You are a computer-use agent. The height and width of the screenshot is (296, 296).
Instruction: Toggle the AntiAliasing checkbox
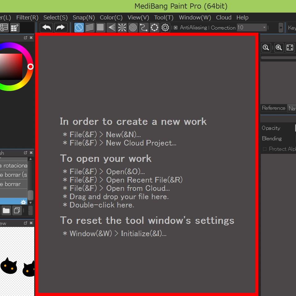175,28
